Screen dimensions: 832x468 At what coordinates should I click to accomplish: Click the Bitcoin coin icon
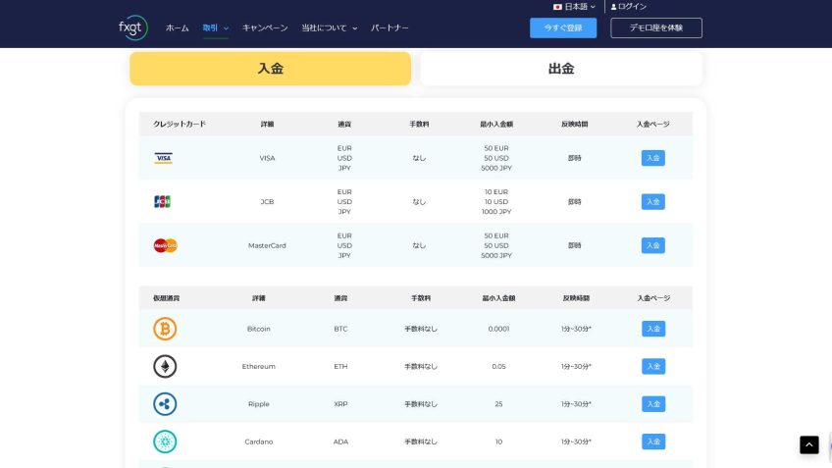click(165, 329)
